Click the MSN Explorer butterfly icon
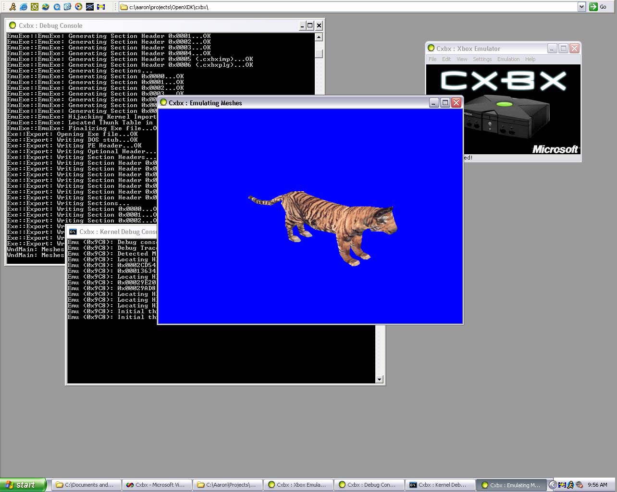Screen dimensions: 617x492 [46, 7]
